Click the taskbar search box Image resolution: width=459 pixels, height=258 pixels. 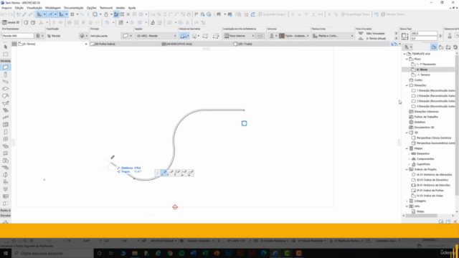[x=52, y=253]
